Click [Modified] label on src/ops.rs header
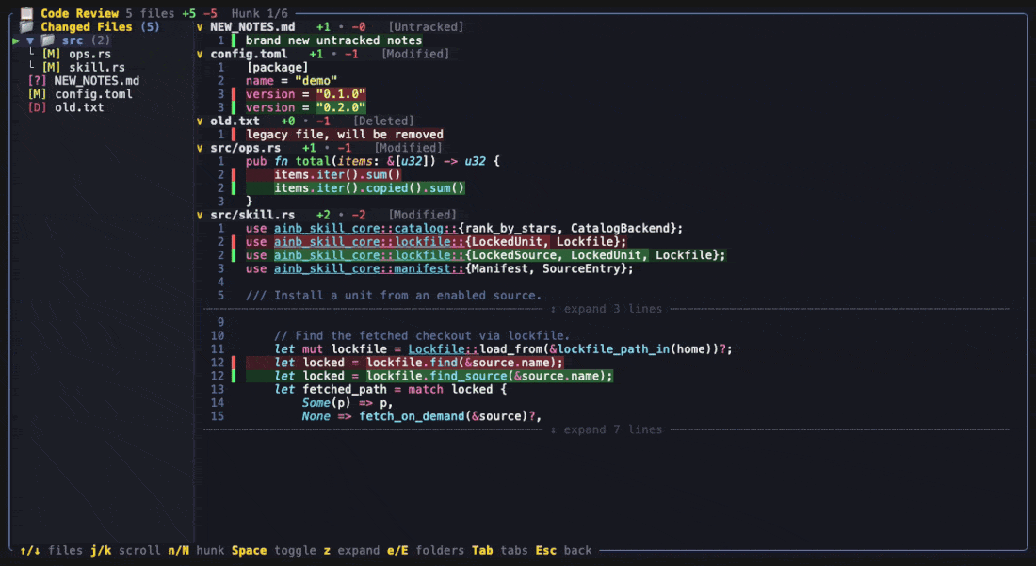The width and height of the screenshot is (1036, 566). 409,148
